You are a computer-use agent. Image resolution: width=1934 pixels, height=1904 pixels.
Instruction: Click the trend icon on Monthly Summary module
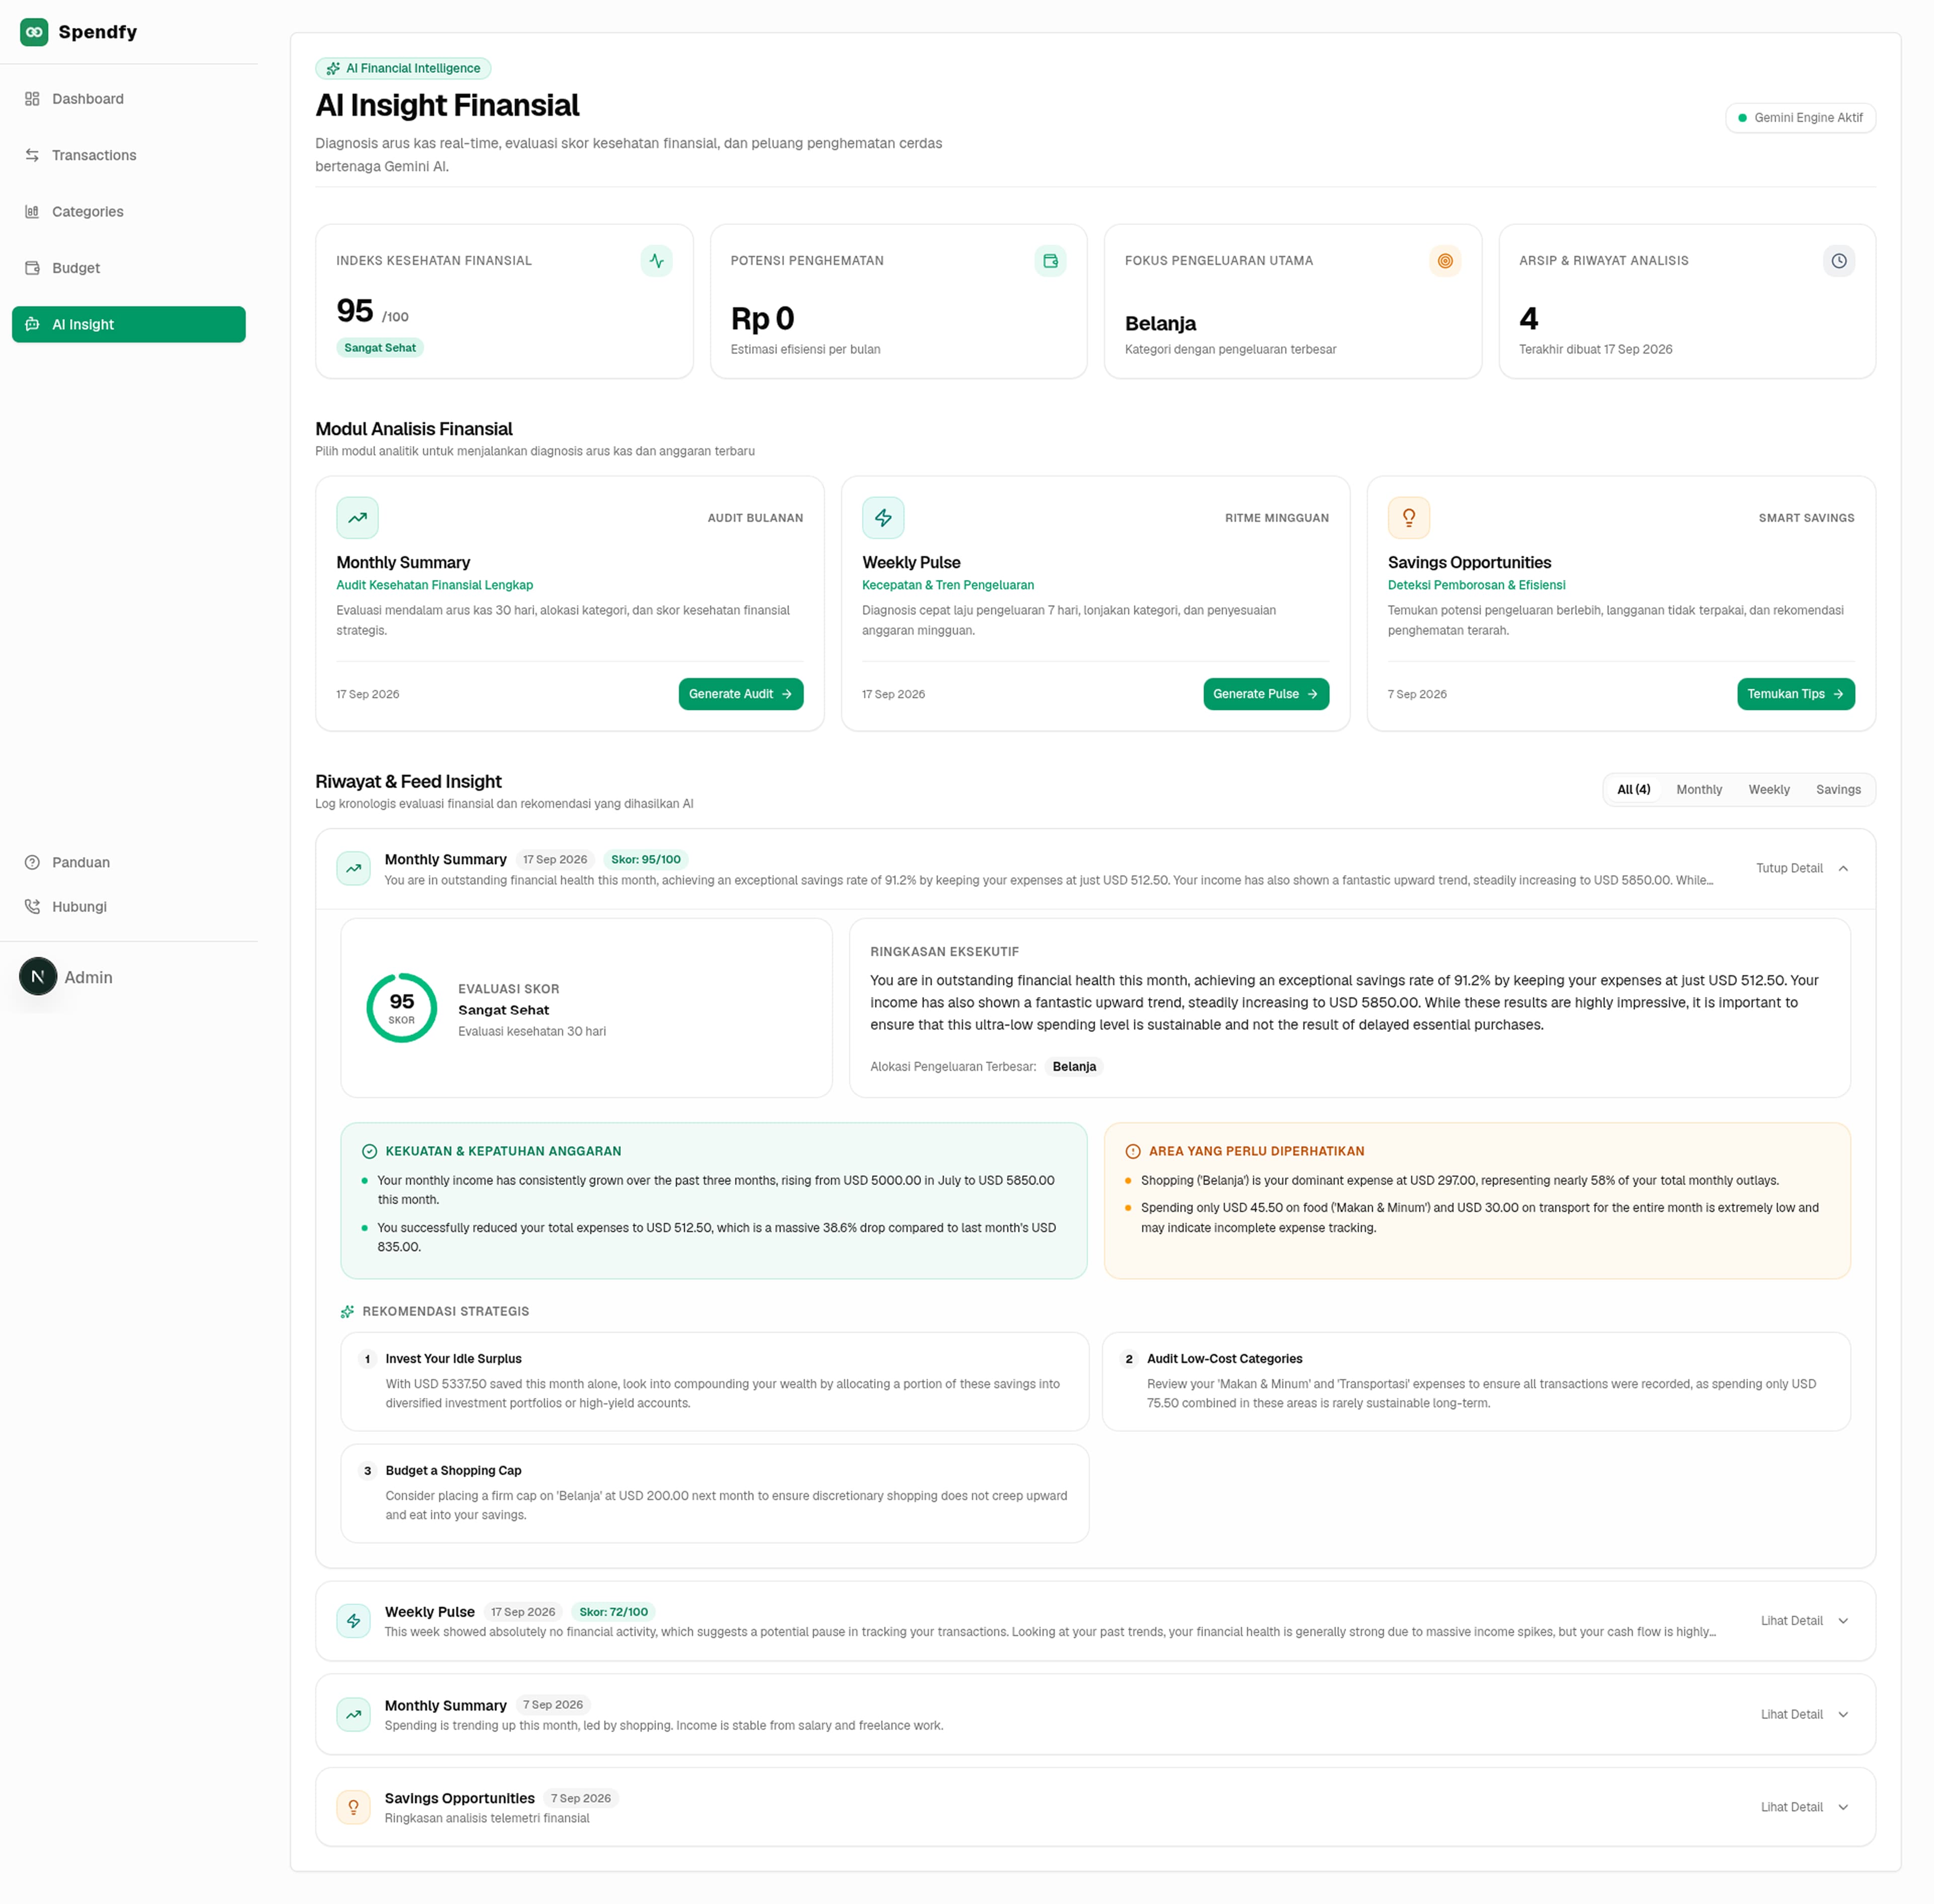(357, 518)
